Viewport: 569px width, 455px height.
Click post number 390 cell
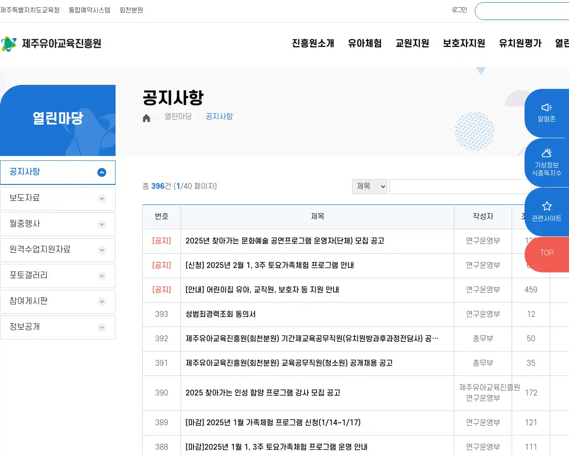(161, 393)
